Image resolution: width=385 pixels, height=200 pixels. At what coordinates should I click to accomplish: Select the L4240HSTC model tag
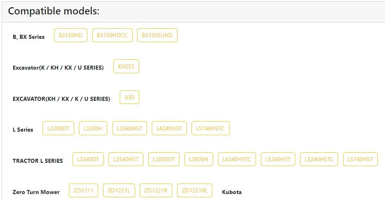(x=237, y=159)
